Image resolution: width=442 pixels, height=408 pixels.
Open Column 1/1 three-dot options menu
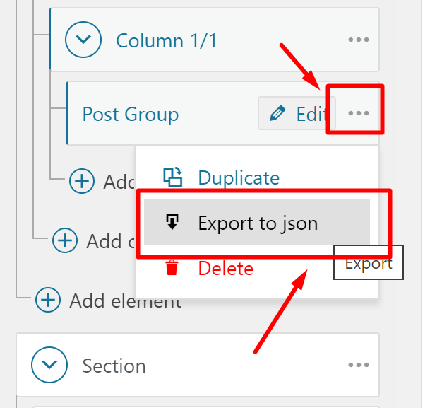358,40
